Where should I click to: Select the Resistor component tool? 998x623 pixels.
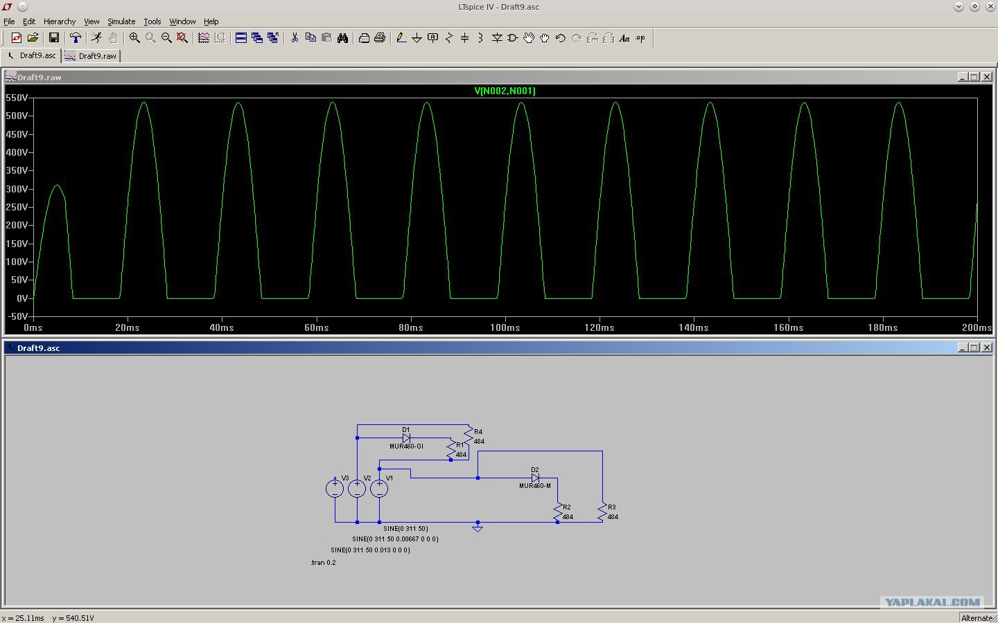point(448,38)
